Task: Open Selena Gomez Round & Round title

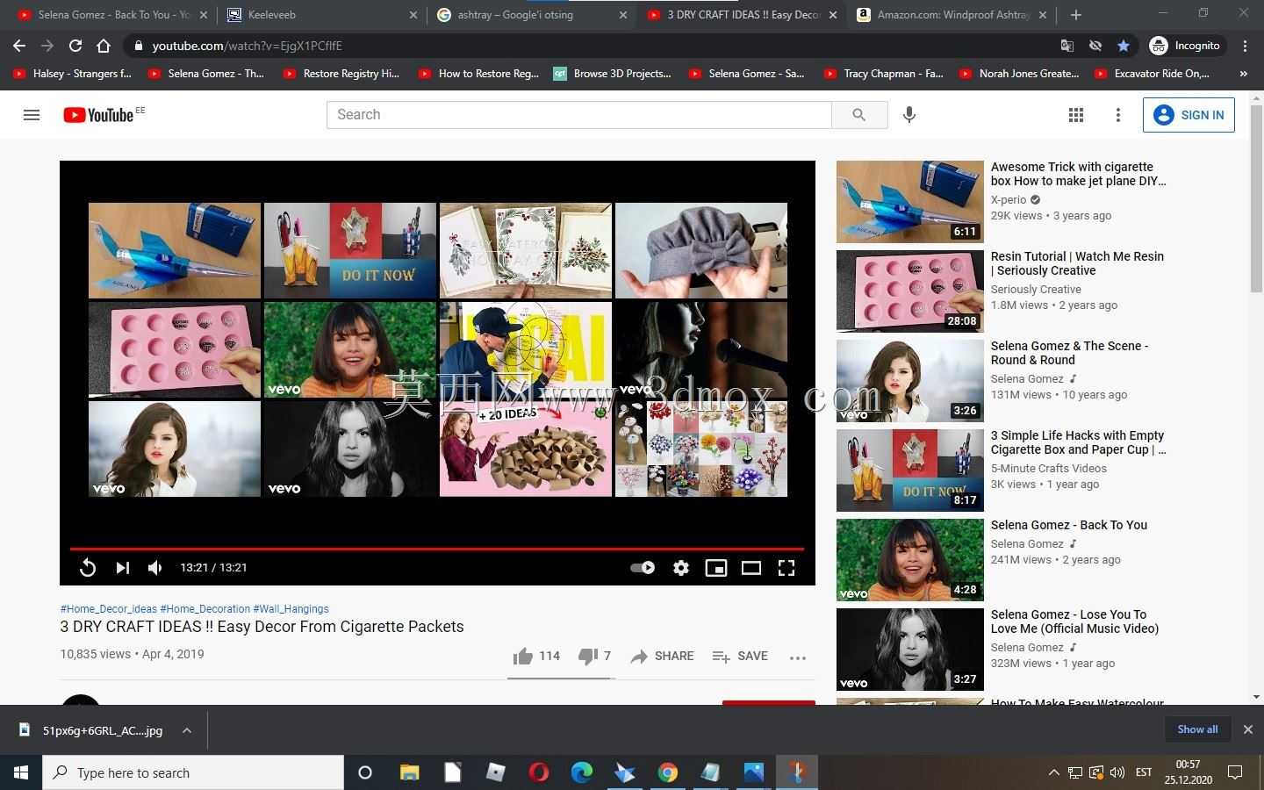Action: pos(1069,353)
